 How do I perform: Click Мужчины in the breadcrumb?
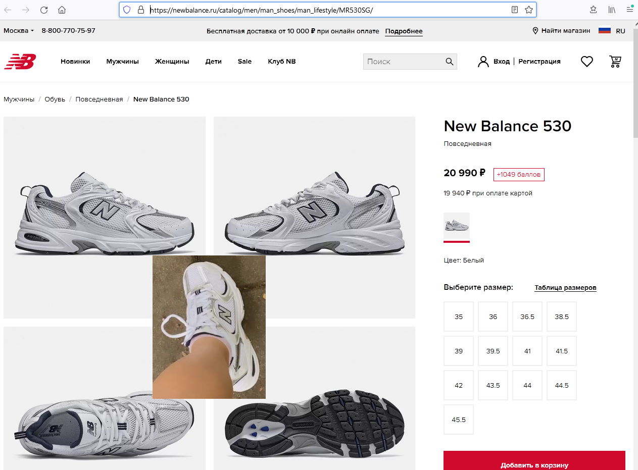pyautogui.click(x=19, y=99)
